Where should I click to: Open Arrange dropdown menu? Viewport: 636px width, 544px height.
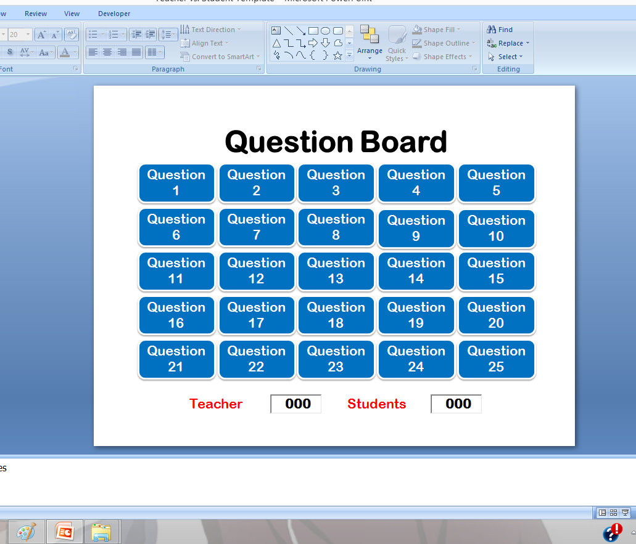(370, 44)
